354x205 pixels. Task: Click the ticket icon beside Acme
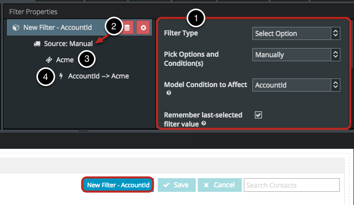pyautogui.click(x=49, y=60)
